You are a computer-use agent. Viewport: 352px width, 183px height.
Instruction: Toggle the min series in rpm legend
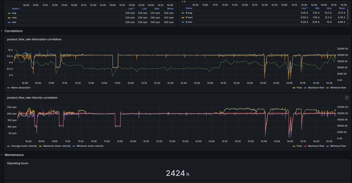[x=14, y=22]
